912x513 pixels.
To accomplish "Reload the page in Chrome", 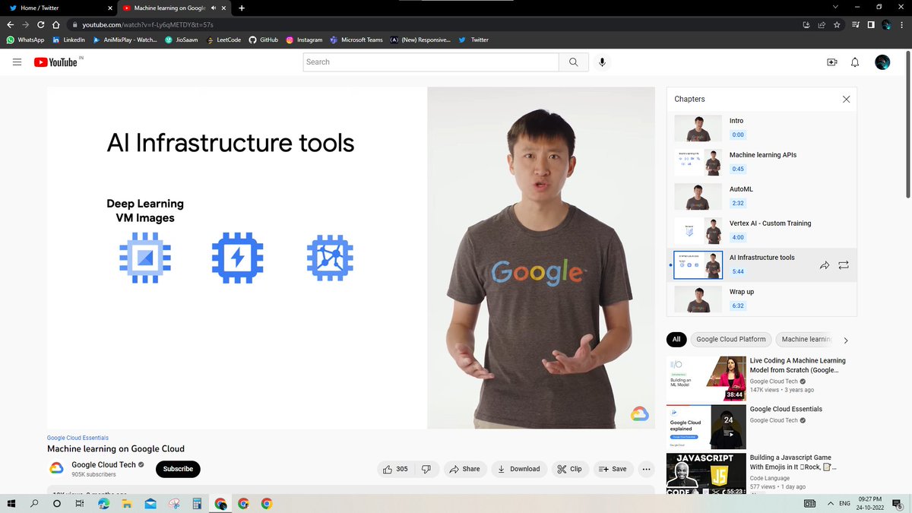I will 40,24.
